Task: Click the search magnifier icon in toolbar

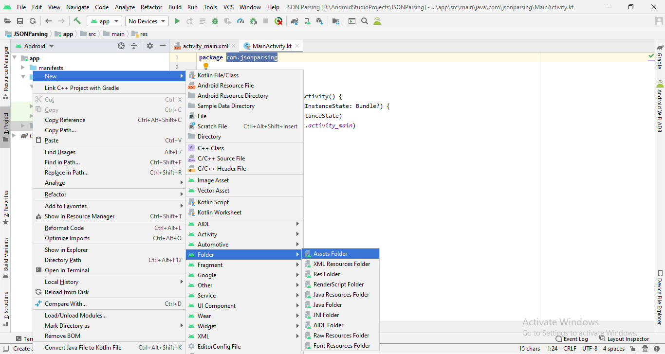Action: point(365,21)
